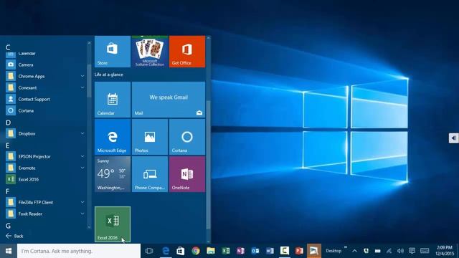459x258 pixels.
Task: Launch PowerPoint from the taskbar
Action: (299, 251)
